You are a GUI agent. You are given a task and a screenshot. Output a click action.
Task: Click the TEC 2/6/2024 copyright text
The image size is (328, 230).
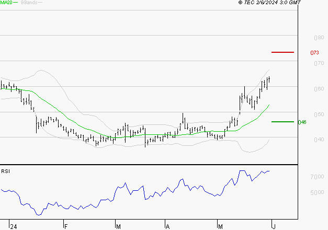pyautogui.click(x=269, y=3)
